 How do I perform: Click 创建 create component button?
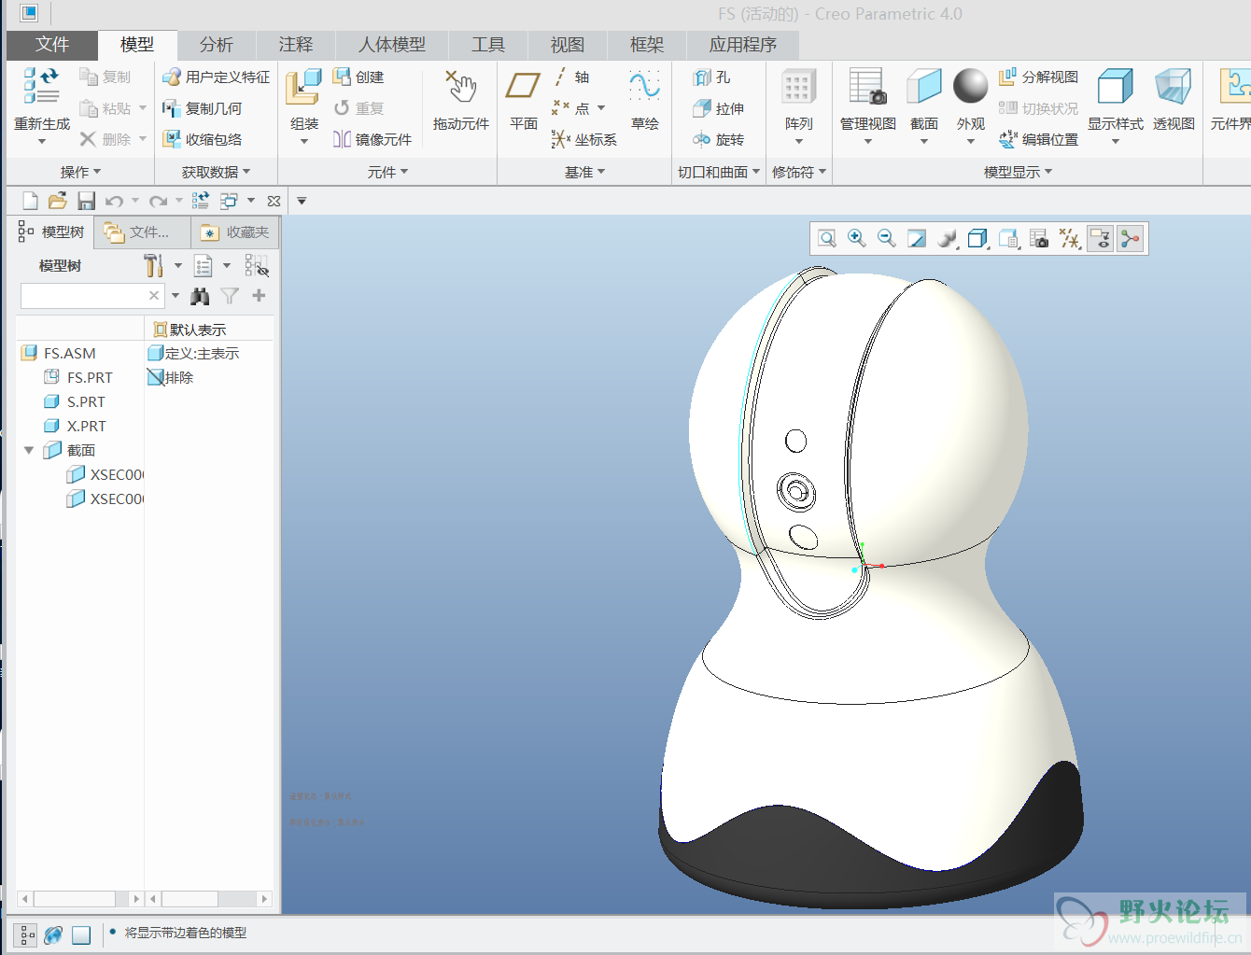click(x=358, y=77)
